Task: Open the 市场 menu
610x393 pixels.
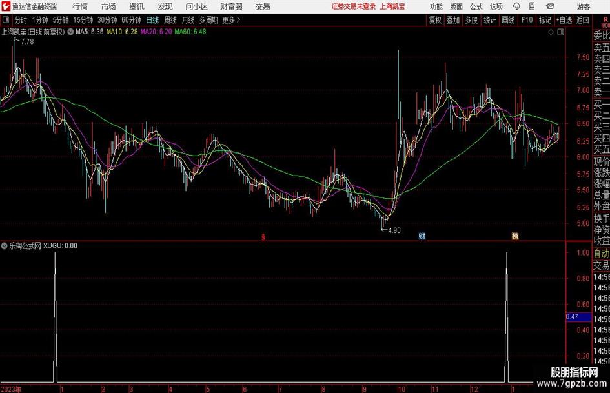Action: click(x=108, y=6)
